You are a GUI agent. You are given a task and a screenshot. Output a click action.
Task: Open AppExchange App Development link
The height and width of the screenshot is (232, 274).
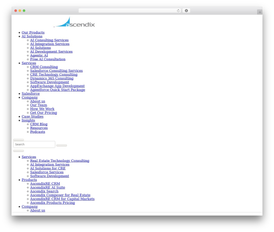click(x=58, y=86)
